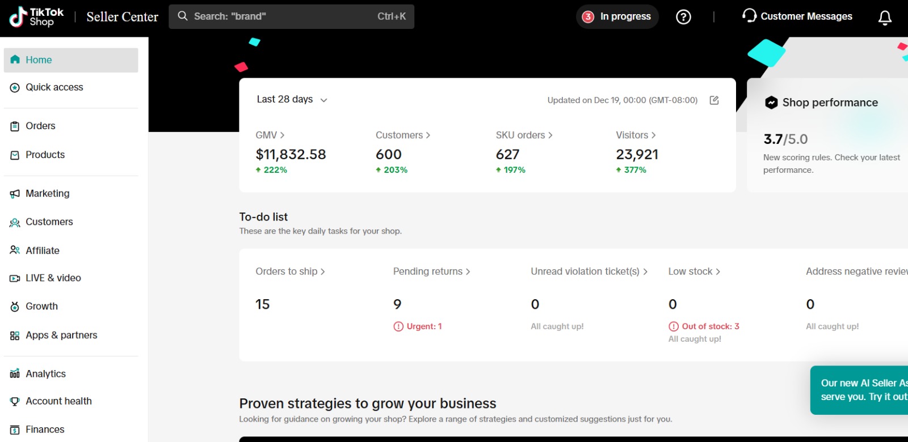908x442 pixels.
Task: Click the In progress button
Action: coord(617,16)
